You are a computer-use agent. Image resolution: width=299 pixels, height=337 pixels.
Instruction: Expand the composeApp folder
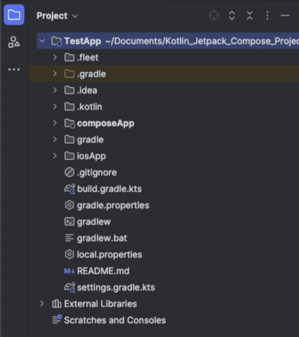pos(55,123)
